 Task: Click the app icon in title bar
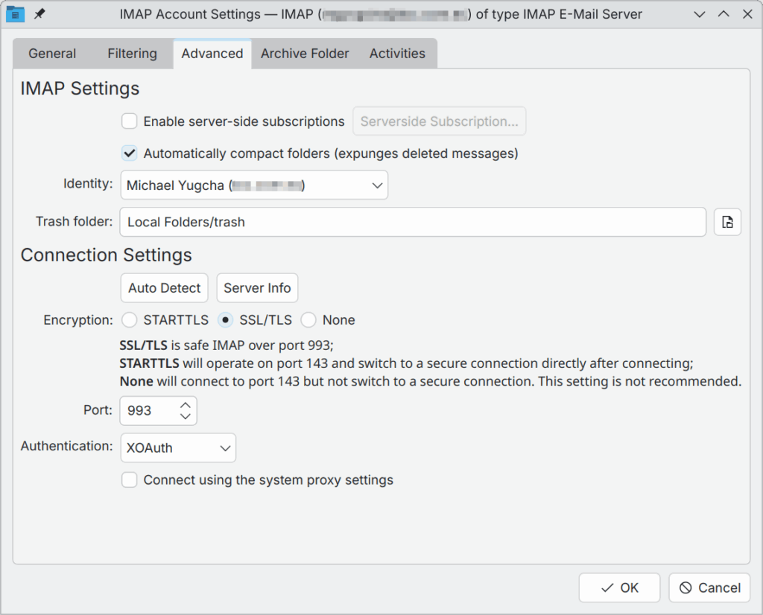point(15,14)
